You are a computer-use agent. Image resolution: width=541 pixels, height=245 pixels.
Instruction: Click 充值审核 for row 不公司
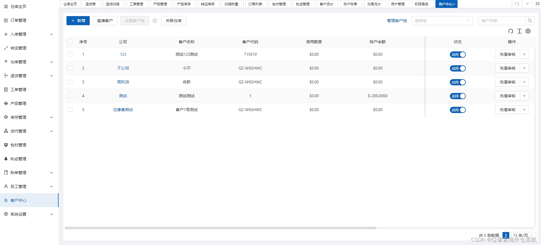point(508,68)
